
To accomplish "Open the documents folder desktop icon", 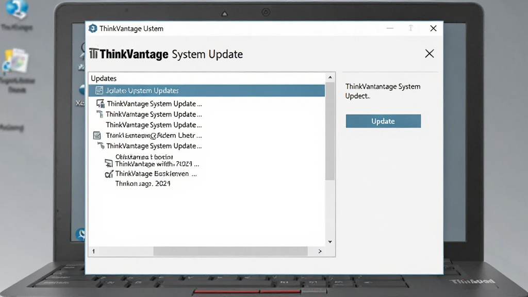I will click(16, 61).
